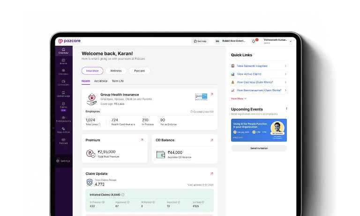Click ₹2,95,000 Total Paid Premium
360x216 pixels.
[x=106, y=152]
